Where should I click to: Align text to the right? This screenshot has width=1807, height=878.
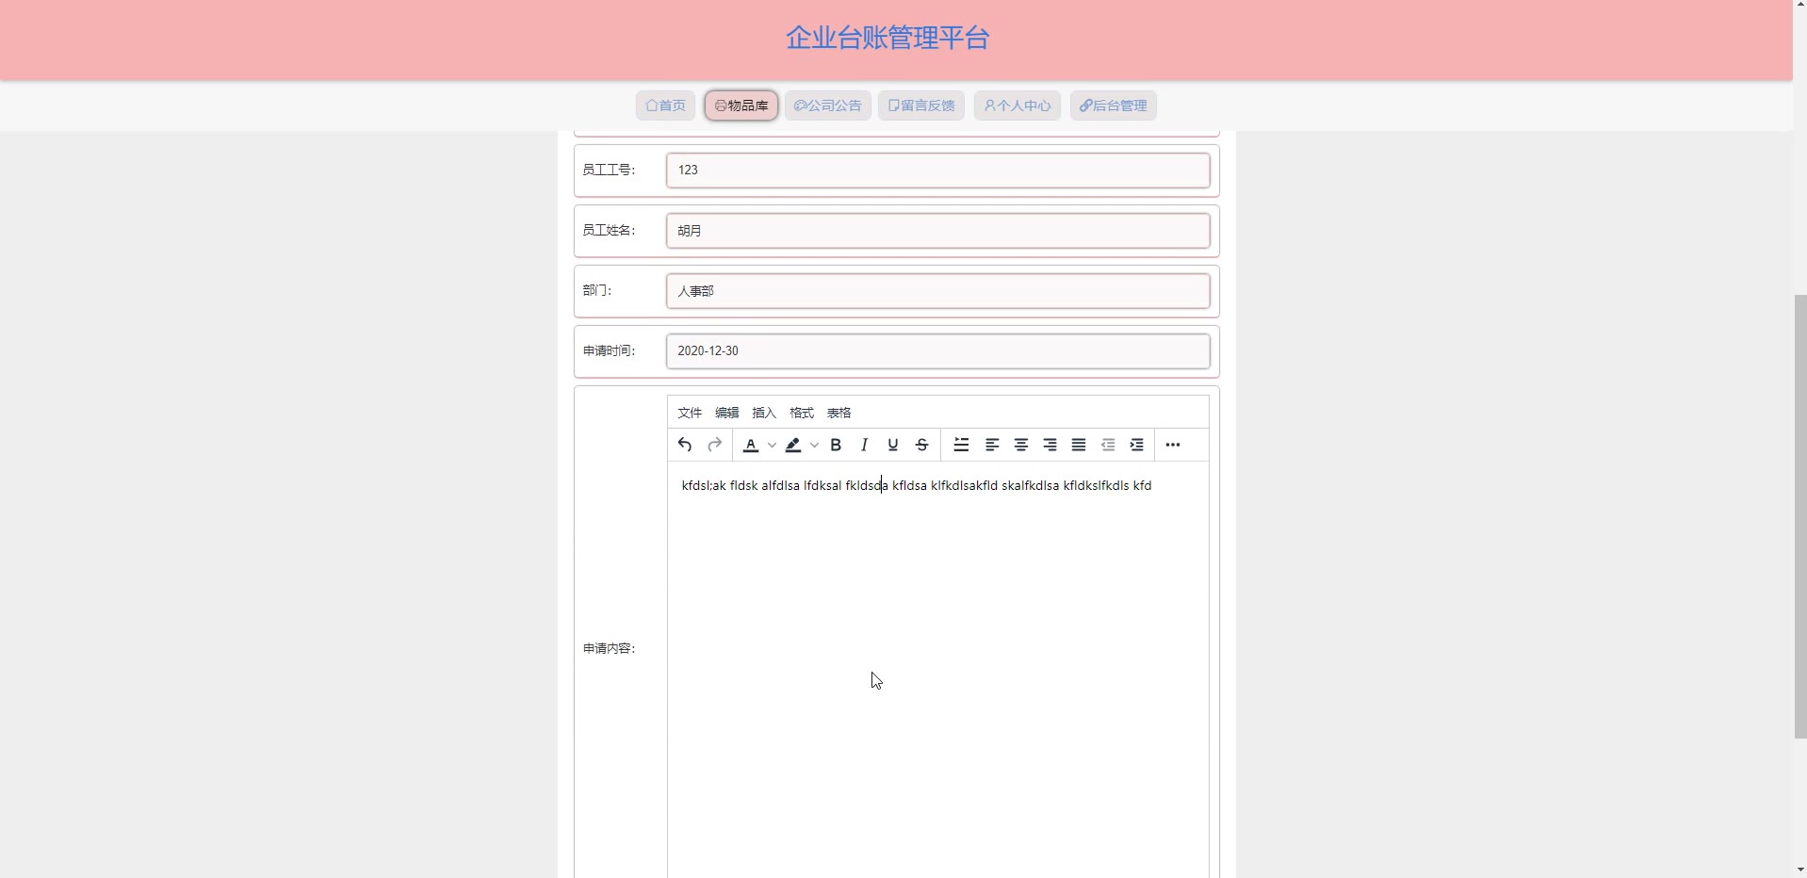(x=1050, y=445)
